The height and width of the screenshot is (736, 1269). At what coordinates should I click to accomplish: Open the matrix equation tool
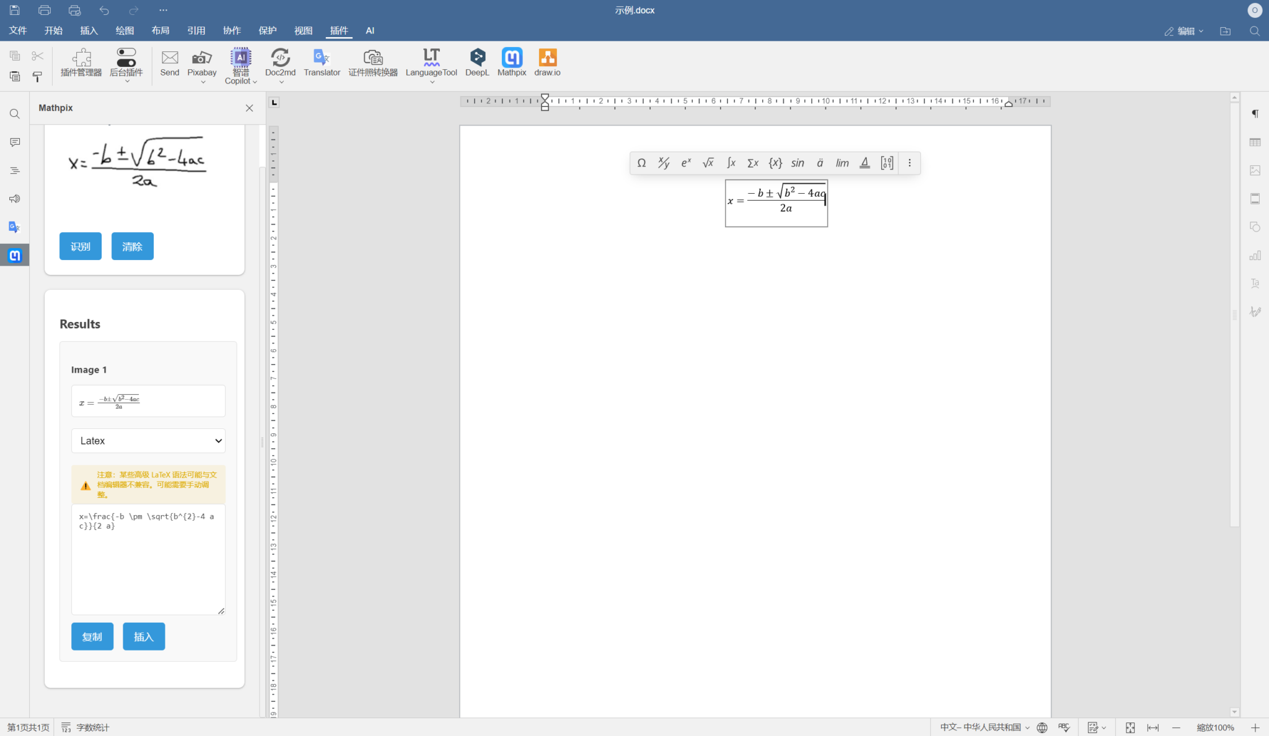pos(887,163)
